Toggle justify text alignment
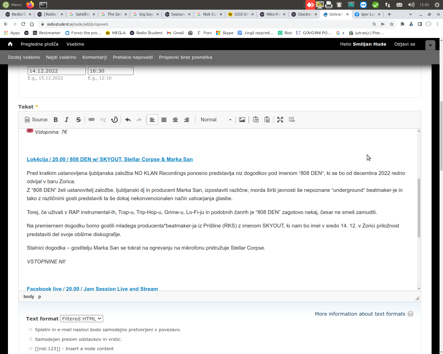This screenshot has width=443, height=354. 164,120
